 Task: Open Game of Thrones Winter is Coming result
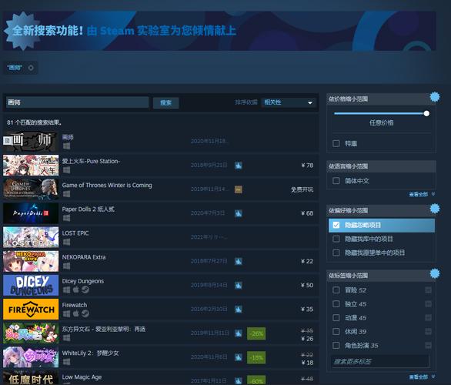[x=161, y=189]
